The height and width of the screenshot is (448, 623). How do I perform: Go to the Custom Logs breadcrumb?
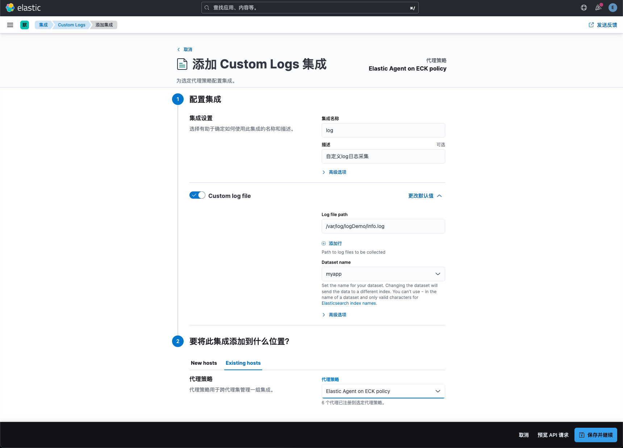point(72,25)
